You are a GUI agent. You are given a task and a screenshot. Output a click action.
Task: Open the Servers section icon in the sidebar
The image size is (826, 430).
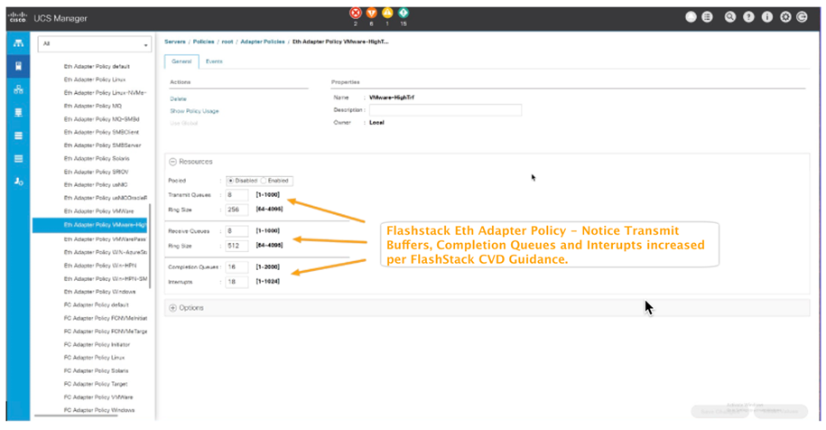(18, 67)
